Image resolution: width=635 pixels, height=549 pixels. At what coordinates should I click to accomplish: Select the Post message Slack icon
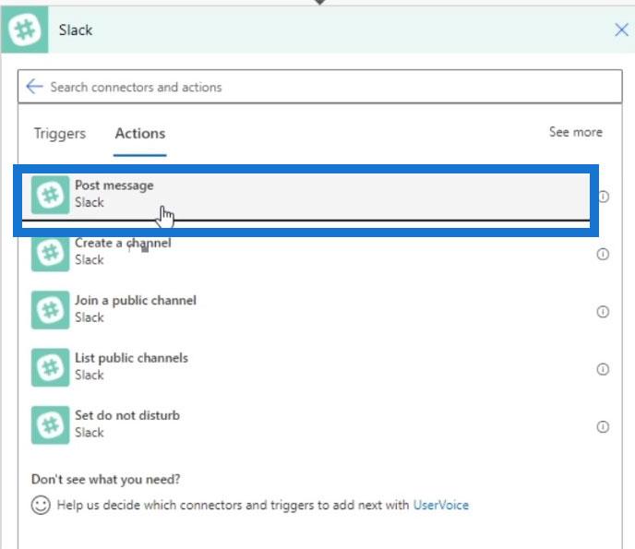point(50,195)
